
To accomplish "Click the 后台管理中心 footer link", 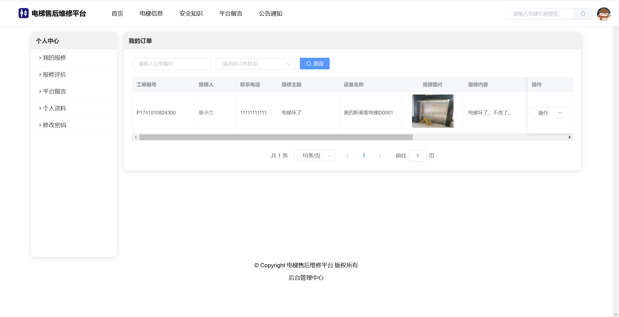I will coord(306,277).
